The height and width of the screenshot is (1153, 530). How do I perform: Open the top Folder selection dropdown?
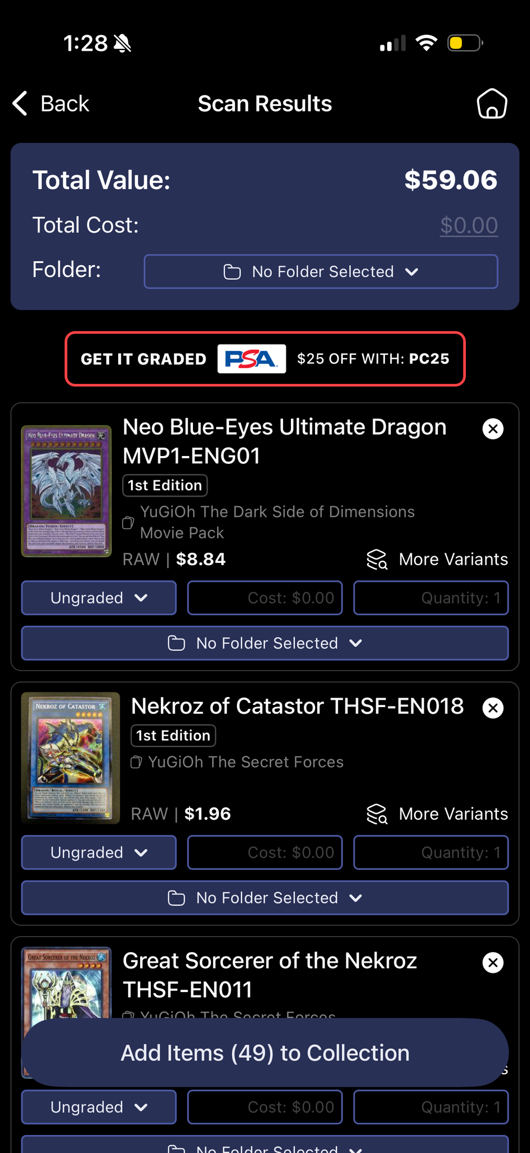(x=321, y=272)
